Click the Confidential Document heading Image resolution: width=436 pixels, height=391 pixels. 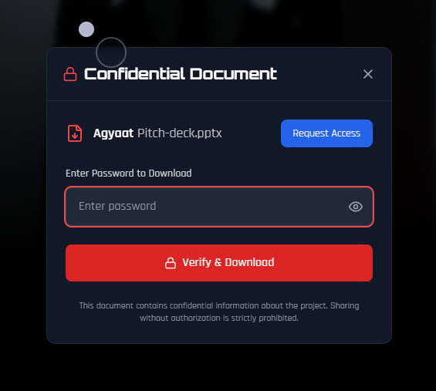pos(181,74)
